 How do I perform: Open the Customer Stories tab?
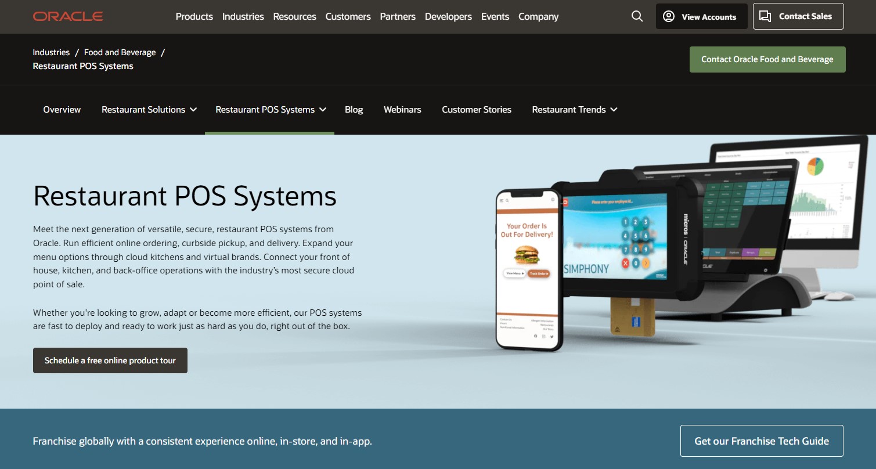tap(477, 110)
